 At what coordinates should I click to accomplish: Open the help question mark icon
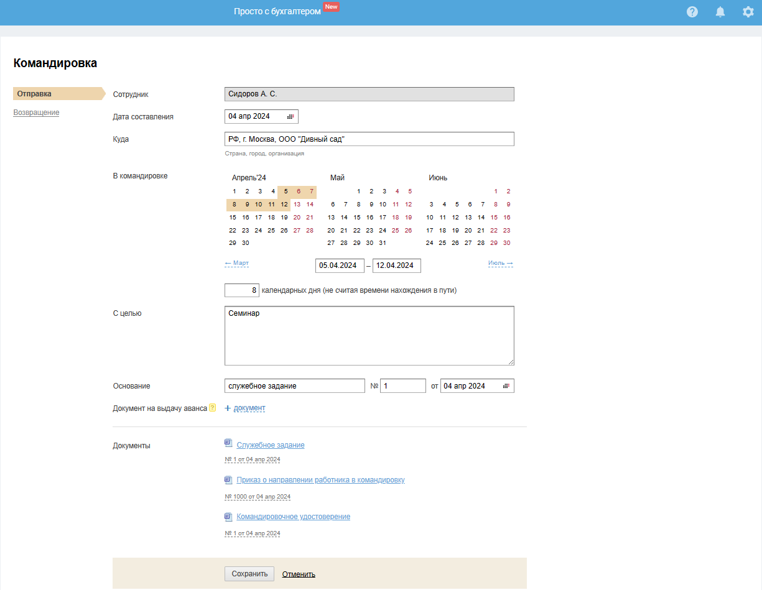[692, 12]
